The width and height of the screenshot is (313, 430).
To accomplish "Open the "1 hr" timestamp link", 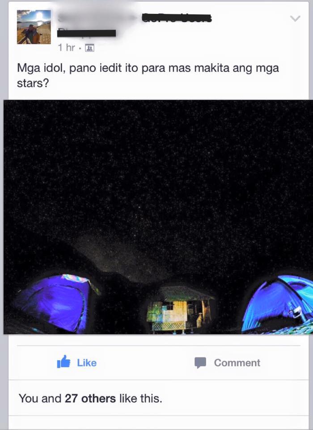I will [66, 48].
